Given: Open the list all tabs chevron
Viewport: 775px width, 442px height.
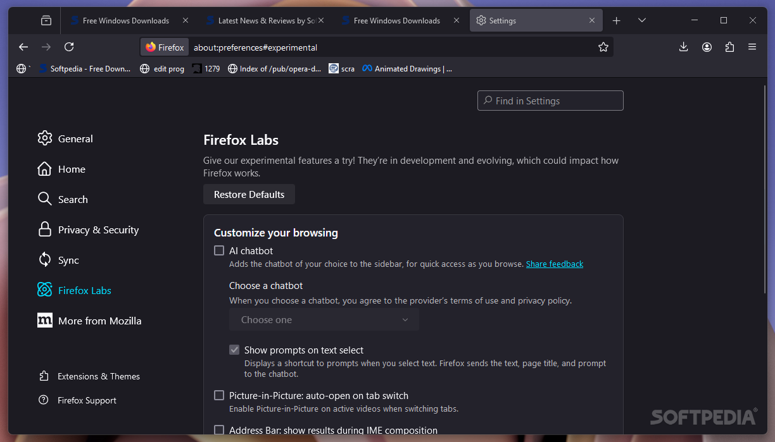Looking at the screenshot, I should pos(641,20).
